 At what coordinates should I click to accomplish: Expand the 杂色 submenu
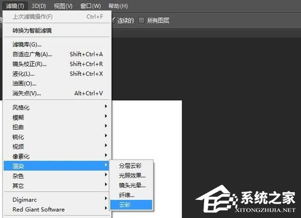pos(57,176)
